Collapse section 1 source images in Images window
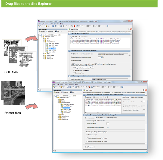Viewport: 163px width, 160px height. point(84,95)
